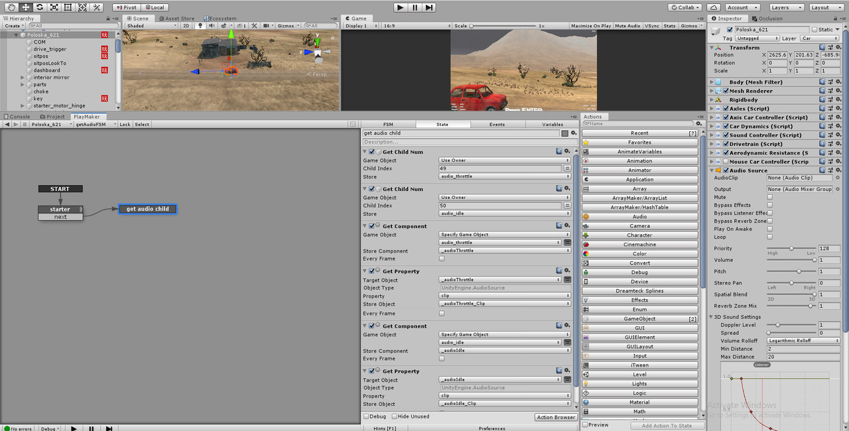The image size is (849, 431).
Task: Open the Account dropdown
Action: click(x=741, y=7)
